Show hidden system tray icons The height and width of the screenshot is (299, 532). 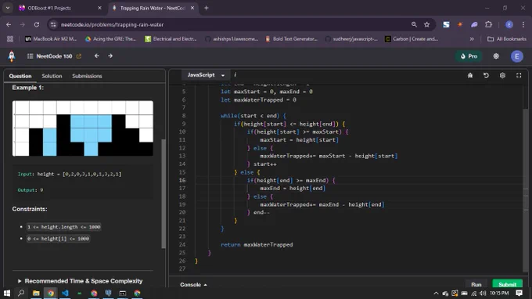point(436,294)
